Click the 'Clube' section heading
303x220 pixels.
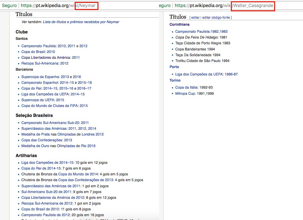tap(21, 32)
